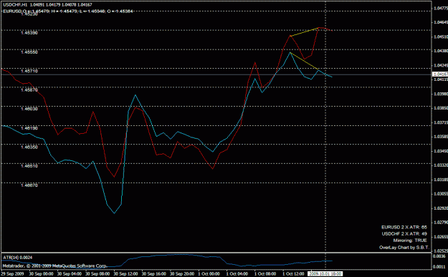Click the 0.0011 ATR scale value
Image resolution: width=448 pixels, height=277 pixels.
click(440, 267)
